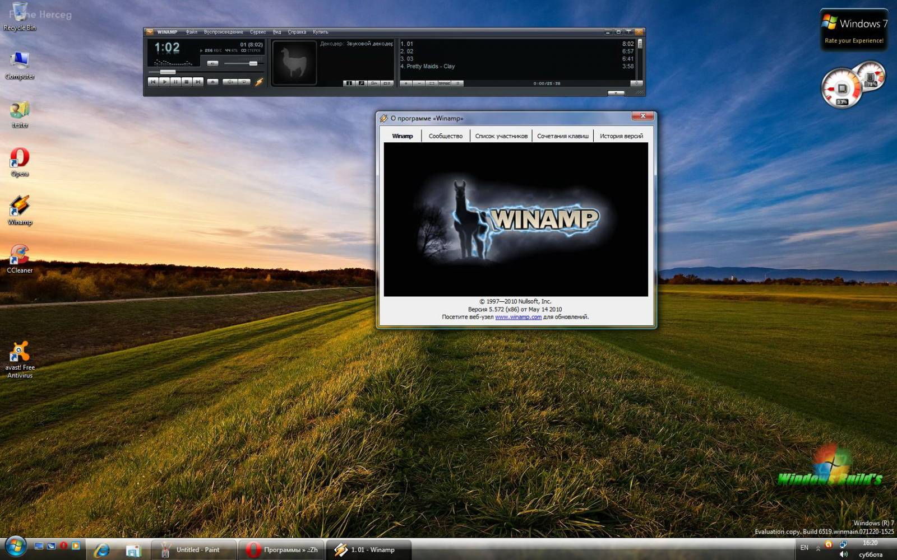Open the Recycle Bin desktop icon

pyautogui.click(x=20, y=17)
